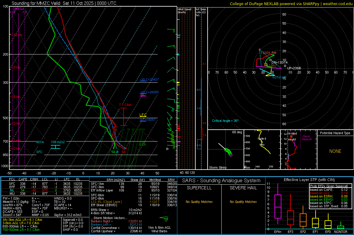Select the 12 km height marker
This screenshot has height=235, width=354.
tap(18, 35)
